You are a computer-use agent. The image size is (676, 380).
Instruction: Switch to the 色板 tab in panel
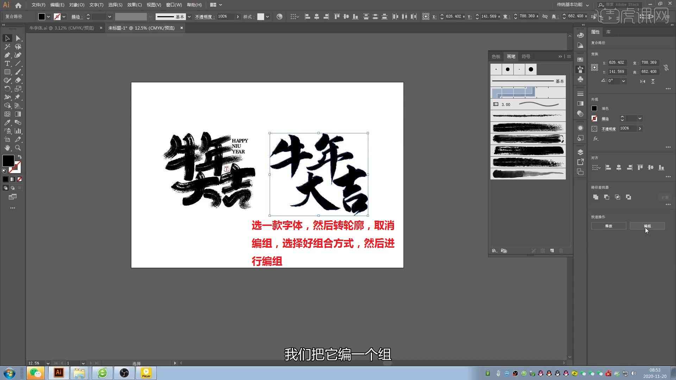(x=496, y=56)
